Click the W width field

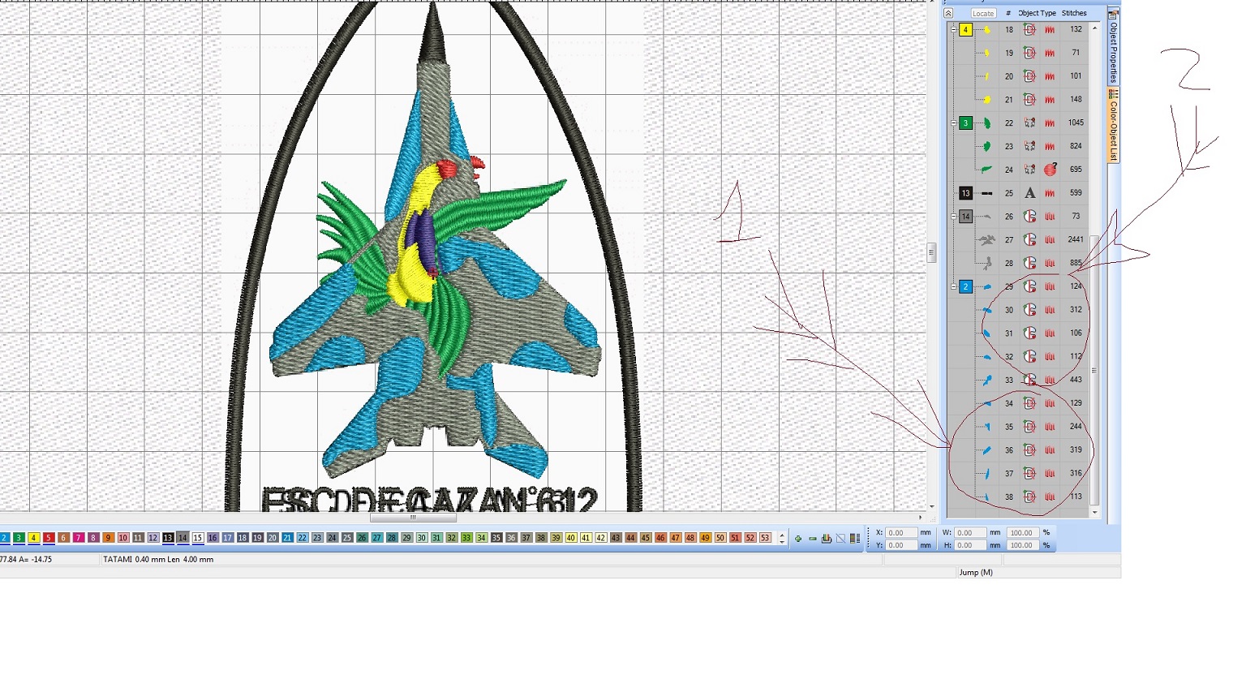970,533
